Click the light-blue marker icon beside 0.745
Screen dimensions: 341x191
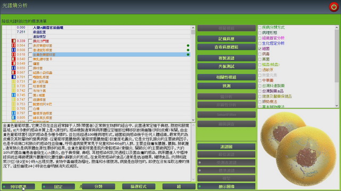click(13, 95)
